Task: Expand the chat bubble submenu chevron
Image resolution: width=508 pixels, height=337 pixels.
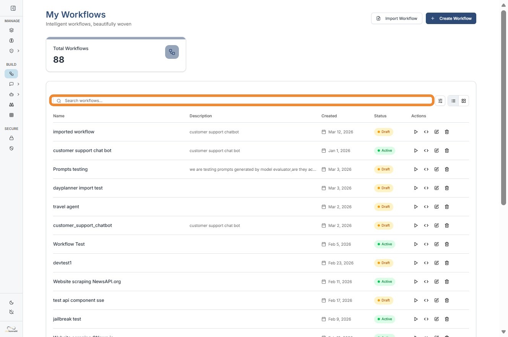Action: tap(18, 84)
